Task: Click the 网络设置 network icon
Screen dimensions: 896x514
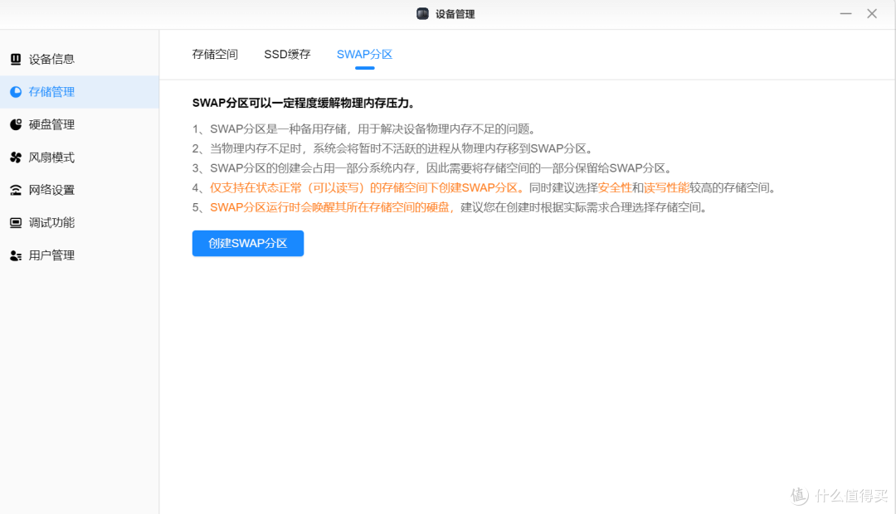Action: point(16,190)
